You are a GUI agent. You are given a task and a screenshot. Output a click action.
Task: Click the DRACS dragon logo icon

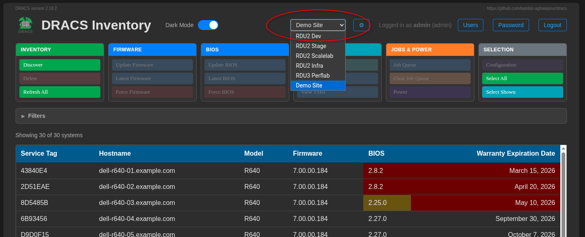pos(26,25)
